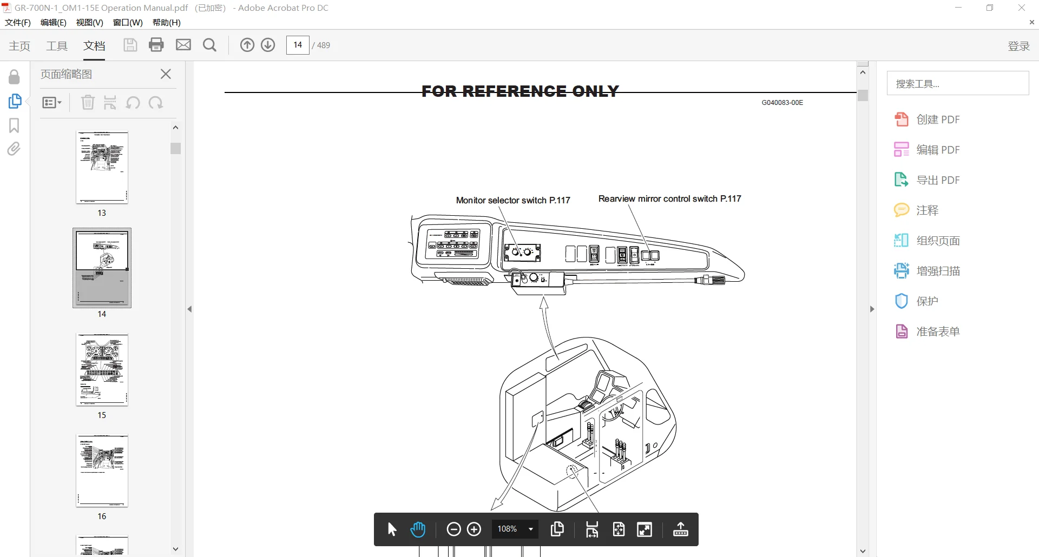Zoom out with the minus icon

(x=453, y=529)
